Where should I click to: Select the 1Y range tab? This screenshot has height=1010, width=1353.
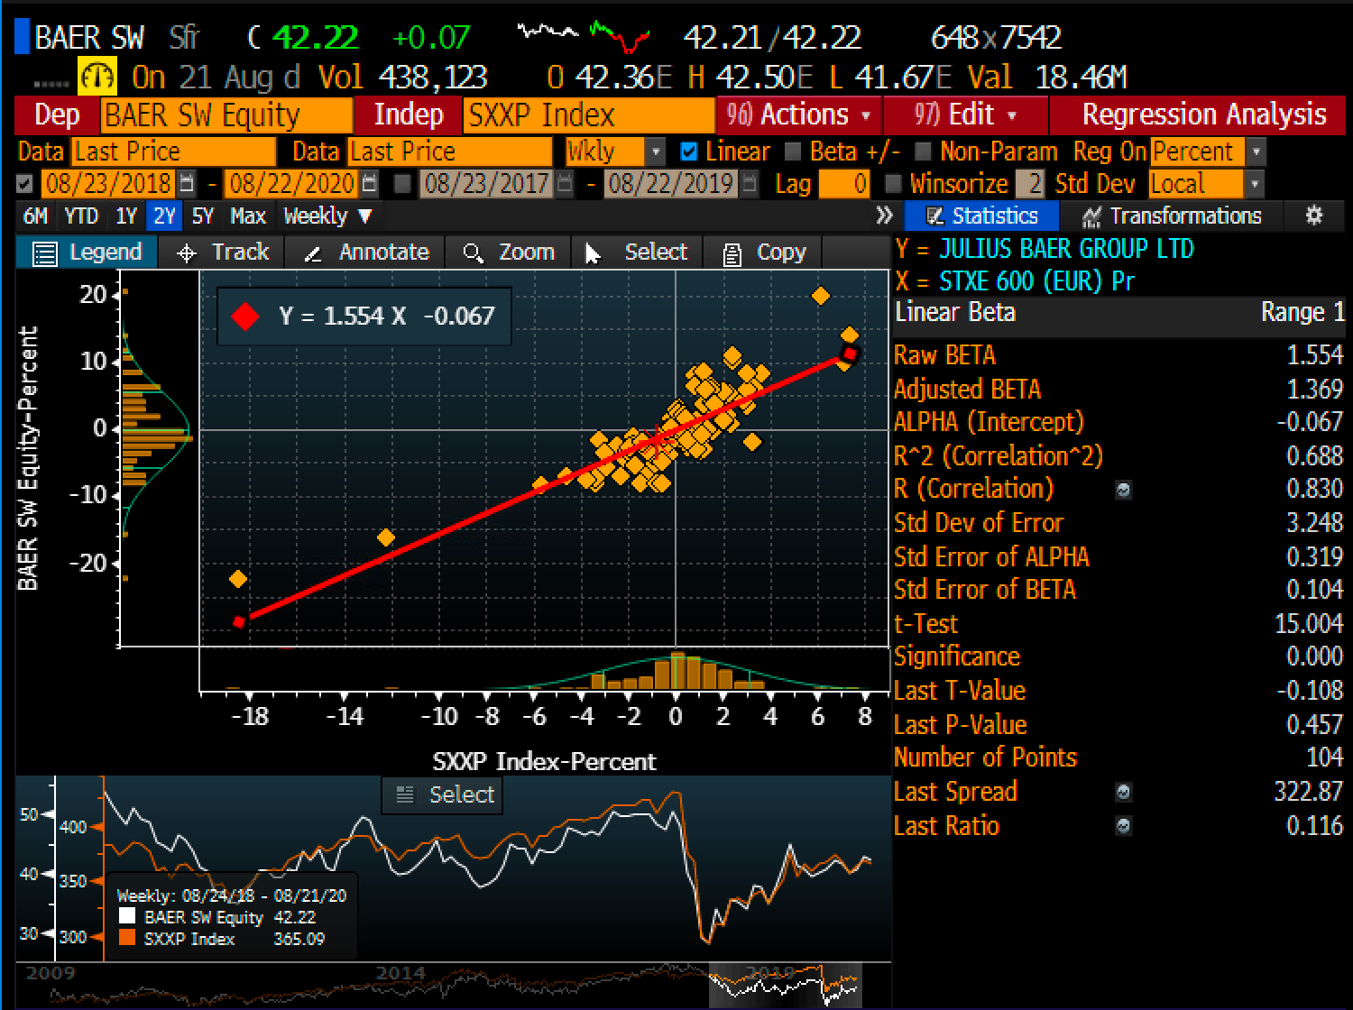[x=126, y=216]
